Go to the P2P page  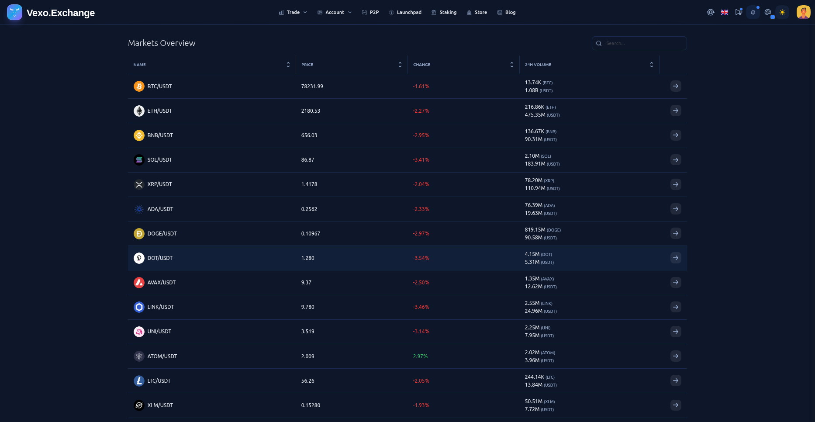point(370,12)
